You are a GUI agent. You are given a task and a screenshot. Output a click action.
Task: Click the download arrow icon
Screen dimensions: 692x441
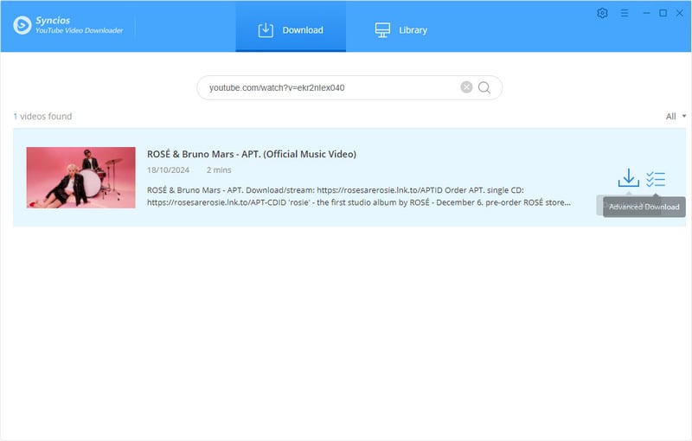coord(629,178)
